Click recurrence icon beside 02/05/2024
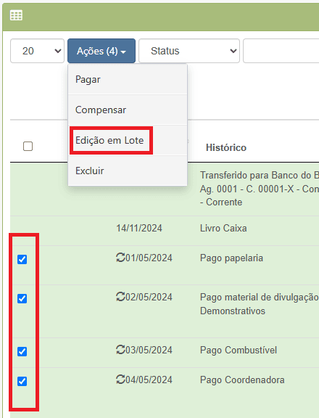319x418 pixels. pyautogui.click(x=120, y=296)
